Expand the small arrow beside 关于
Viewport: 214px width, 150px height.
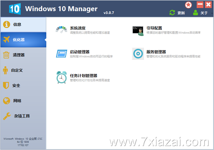(x=212, y=13)
